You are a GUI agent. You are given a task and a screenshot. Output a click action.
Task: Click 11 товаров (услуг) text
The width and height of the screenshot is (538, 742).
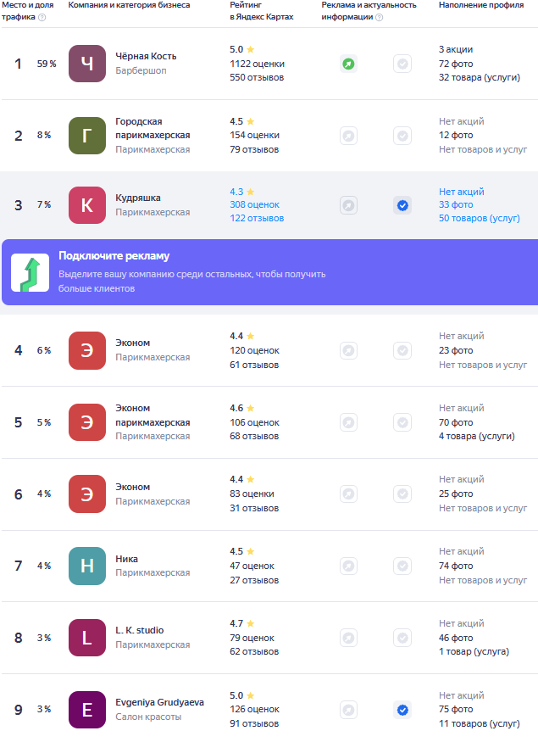479,723
